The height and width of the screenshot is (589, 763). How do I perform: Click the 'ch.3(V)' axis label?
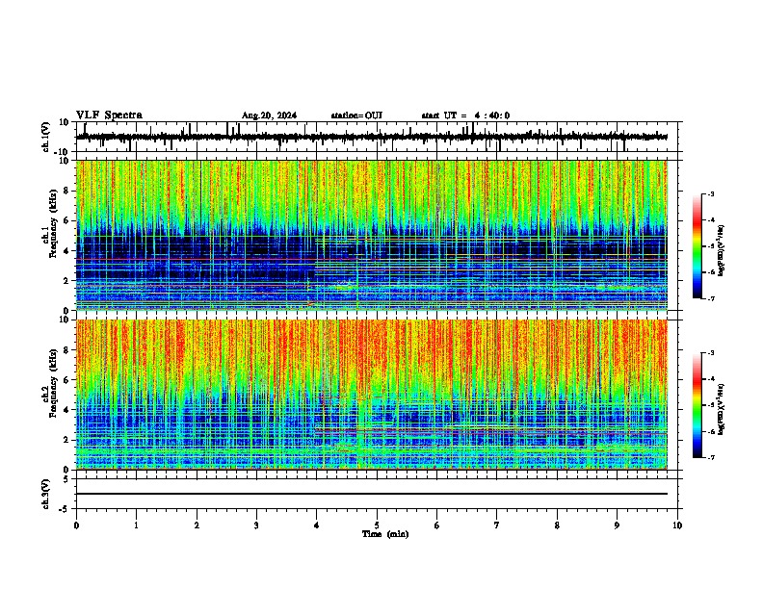[x=45, y=494]
